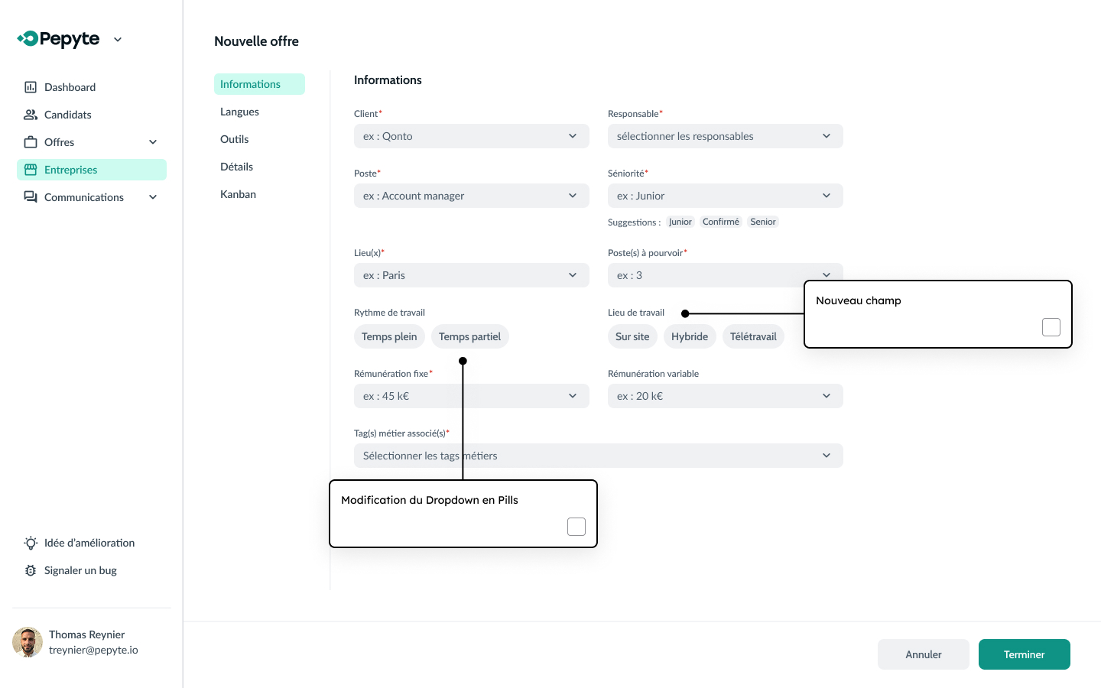Expand the Offres submenu chevron
This screenshot has height=688, width=1101.
(x=153, y=142)
